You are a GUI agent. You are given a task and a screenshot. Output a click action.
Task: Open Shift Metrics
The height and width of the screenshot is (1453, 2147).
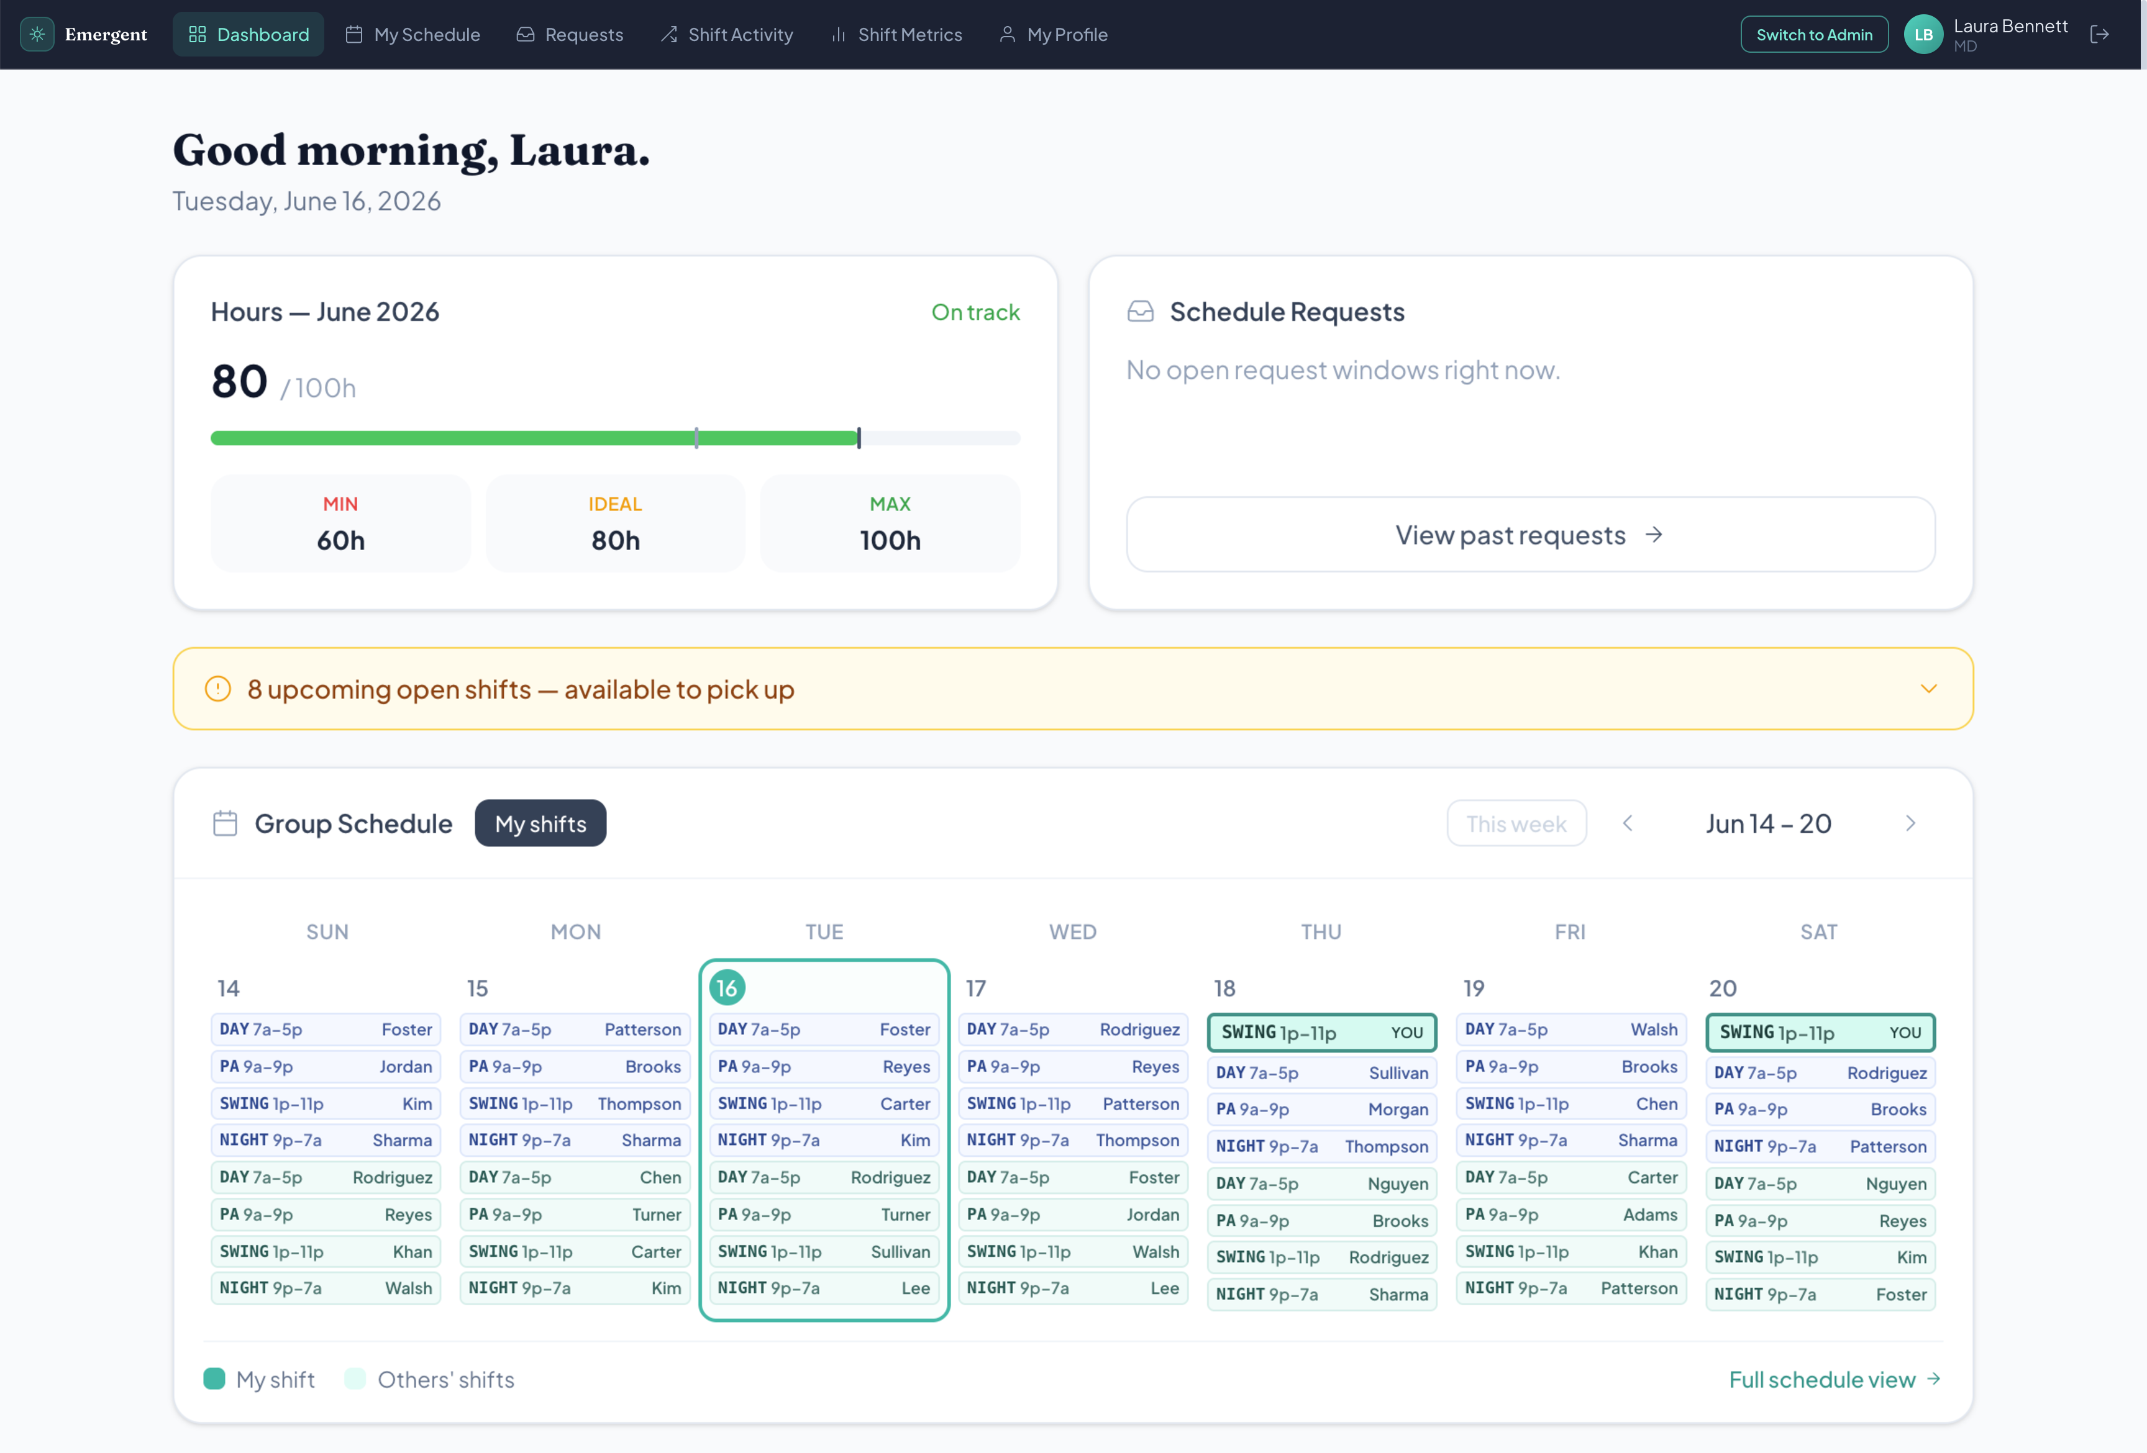(896, 34)
